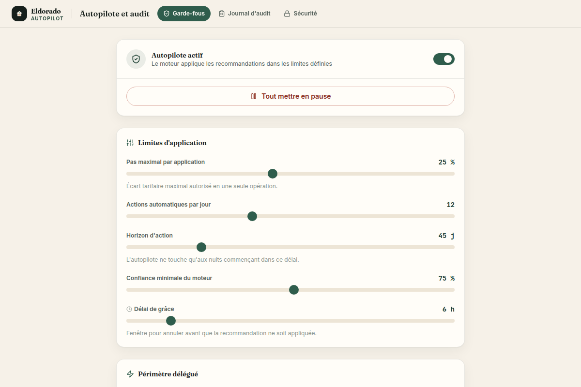
Task: Click the Le moteur applique les recommandations subtitle
Action: tap(242, 64)
